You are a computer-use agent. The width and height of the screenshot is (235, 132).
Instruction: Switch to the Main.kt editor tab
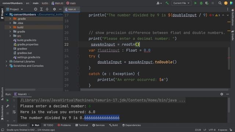(72, 10)
